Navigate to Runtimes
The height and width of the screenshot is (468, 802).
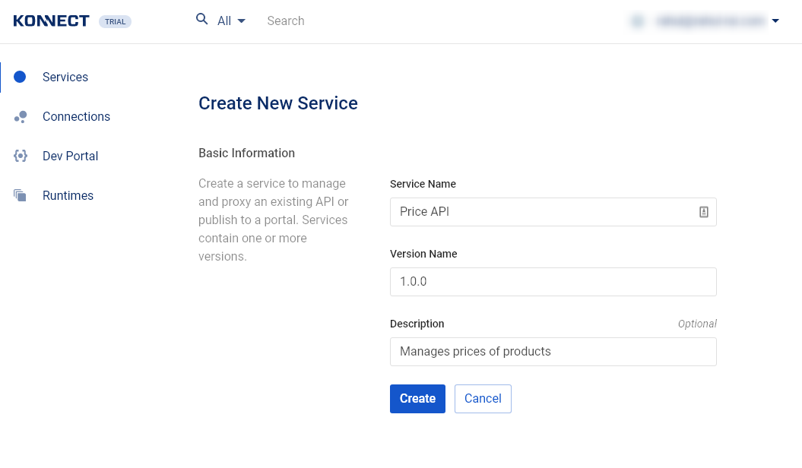[68, 196]
